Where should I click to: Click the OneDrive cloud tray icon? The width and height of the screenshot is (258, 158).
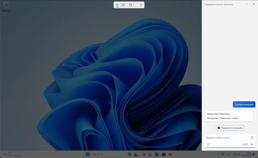pyautogui.click(x=223, y=154)
